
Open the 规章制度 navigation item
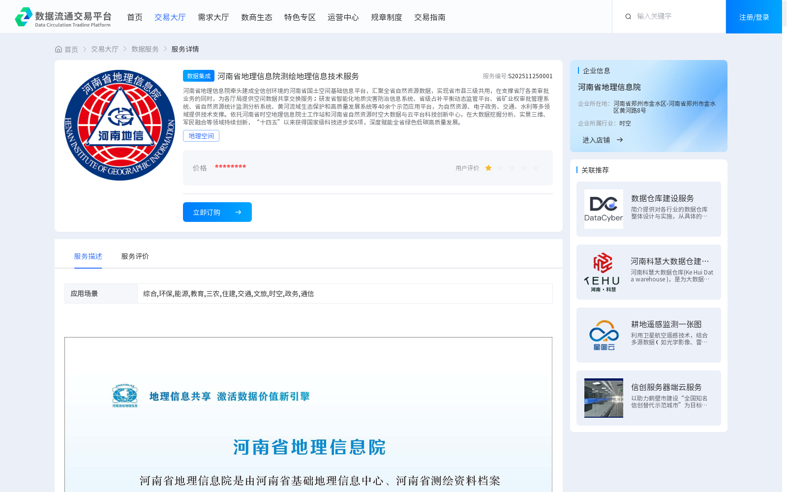387,17
